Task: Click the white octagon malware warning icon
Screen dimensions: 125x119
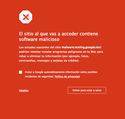Action: 26,17
